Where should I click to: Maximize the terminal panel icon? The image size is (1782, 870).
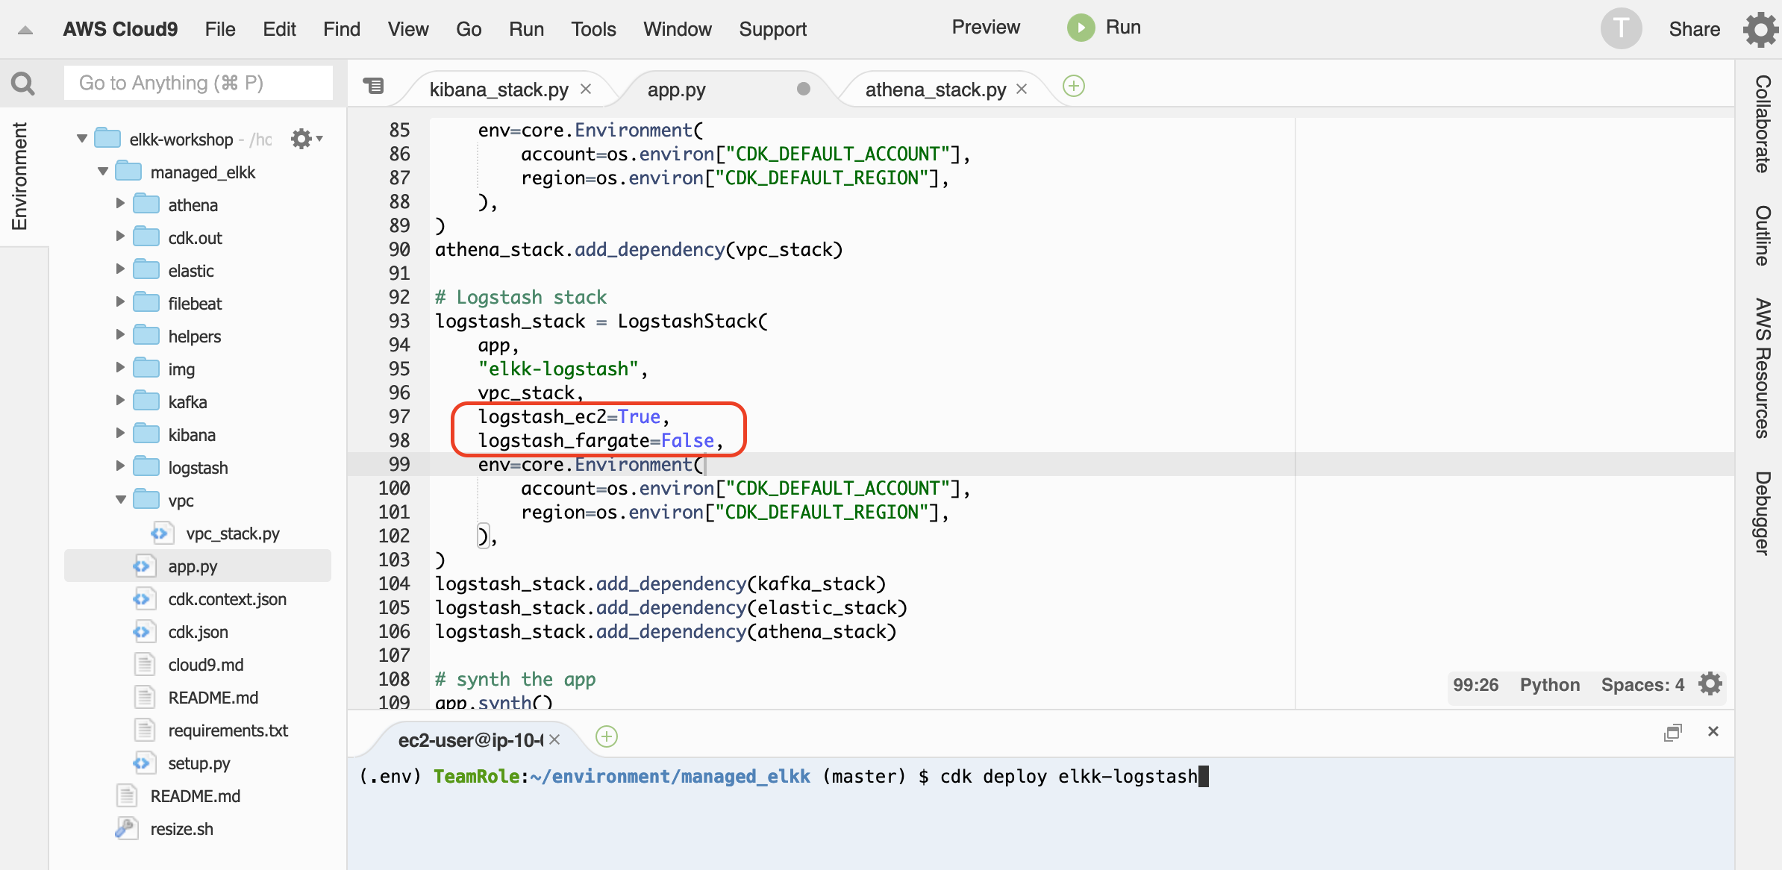pyautogui.click(x=1673, y=732)
